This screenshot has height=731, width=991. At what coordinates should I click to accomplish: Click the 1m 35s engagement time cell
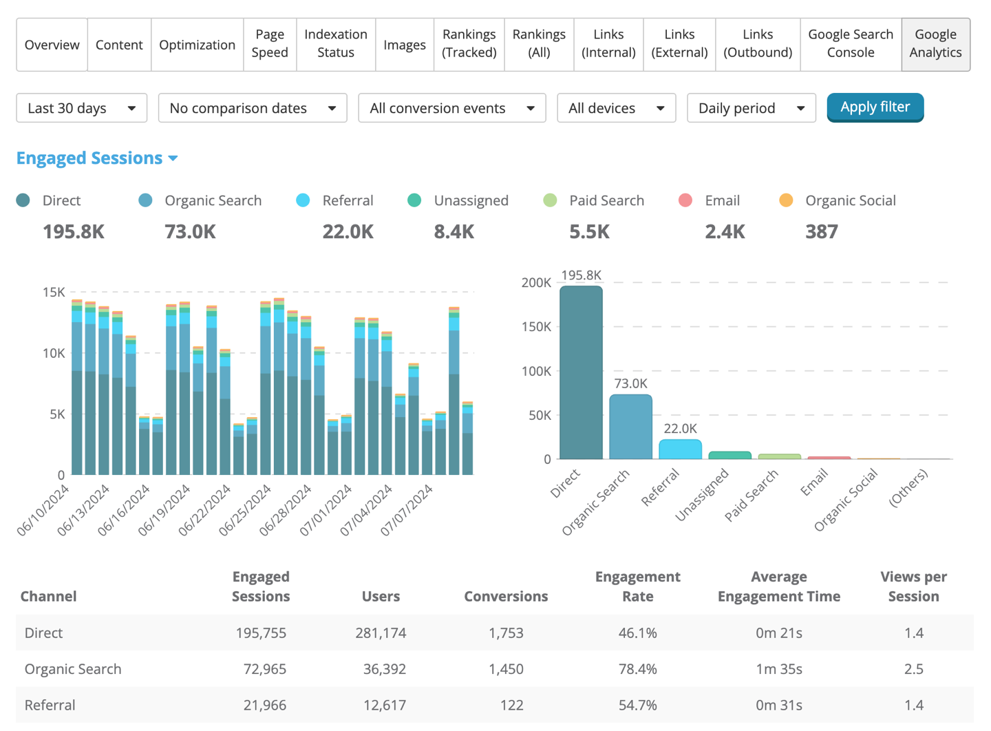[x=779, y=669]
